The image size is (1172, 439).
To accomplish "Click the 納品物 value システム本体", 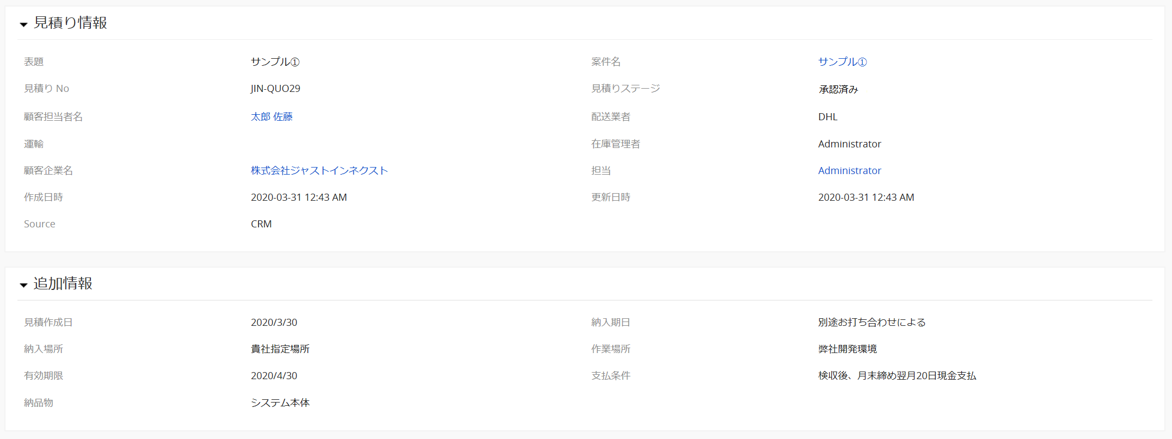I will [280, 403].
